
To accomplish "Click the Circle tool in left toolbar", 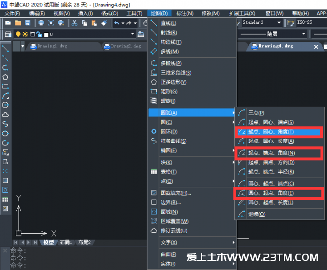I will (x=5, y=105).
